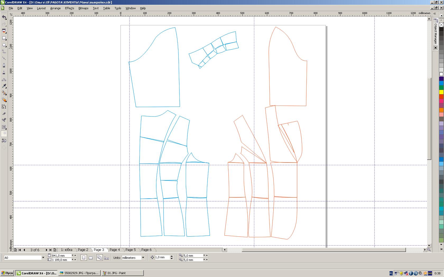
Task: Select the Rectangle tool in toolbox
Action: (x=4, y=38)
